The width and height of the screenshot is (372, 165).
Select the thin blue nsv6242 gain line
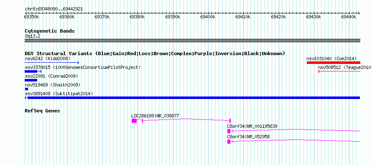(51, 63)
